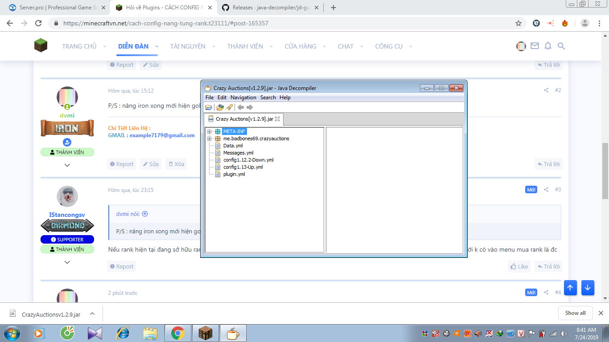609x342 pixels.
Task: Expand user details chevron under IStancongsv
Action: click(x=67, y=262)
